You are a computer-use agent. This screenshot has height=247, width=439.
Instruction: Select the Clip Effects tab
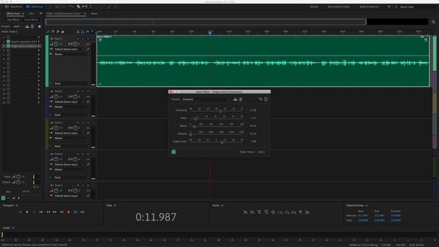point(14,20)
